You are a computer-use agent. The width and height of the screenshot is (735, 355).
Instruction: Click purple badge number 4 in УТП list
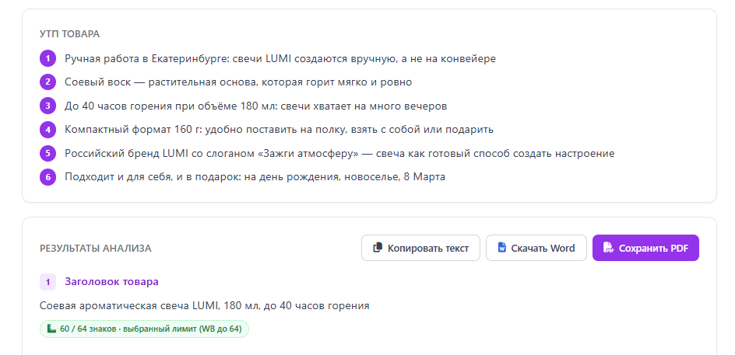point(47,130)
